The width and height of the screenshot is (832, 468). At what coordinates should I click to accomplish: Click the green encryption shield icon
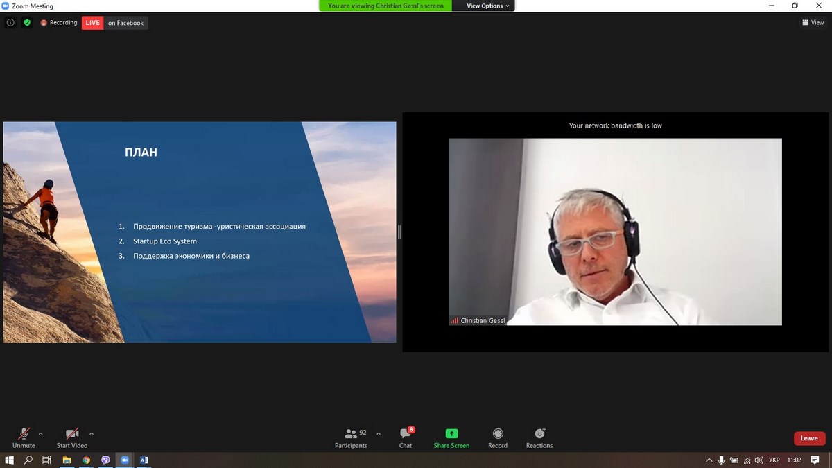[27, 23]
